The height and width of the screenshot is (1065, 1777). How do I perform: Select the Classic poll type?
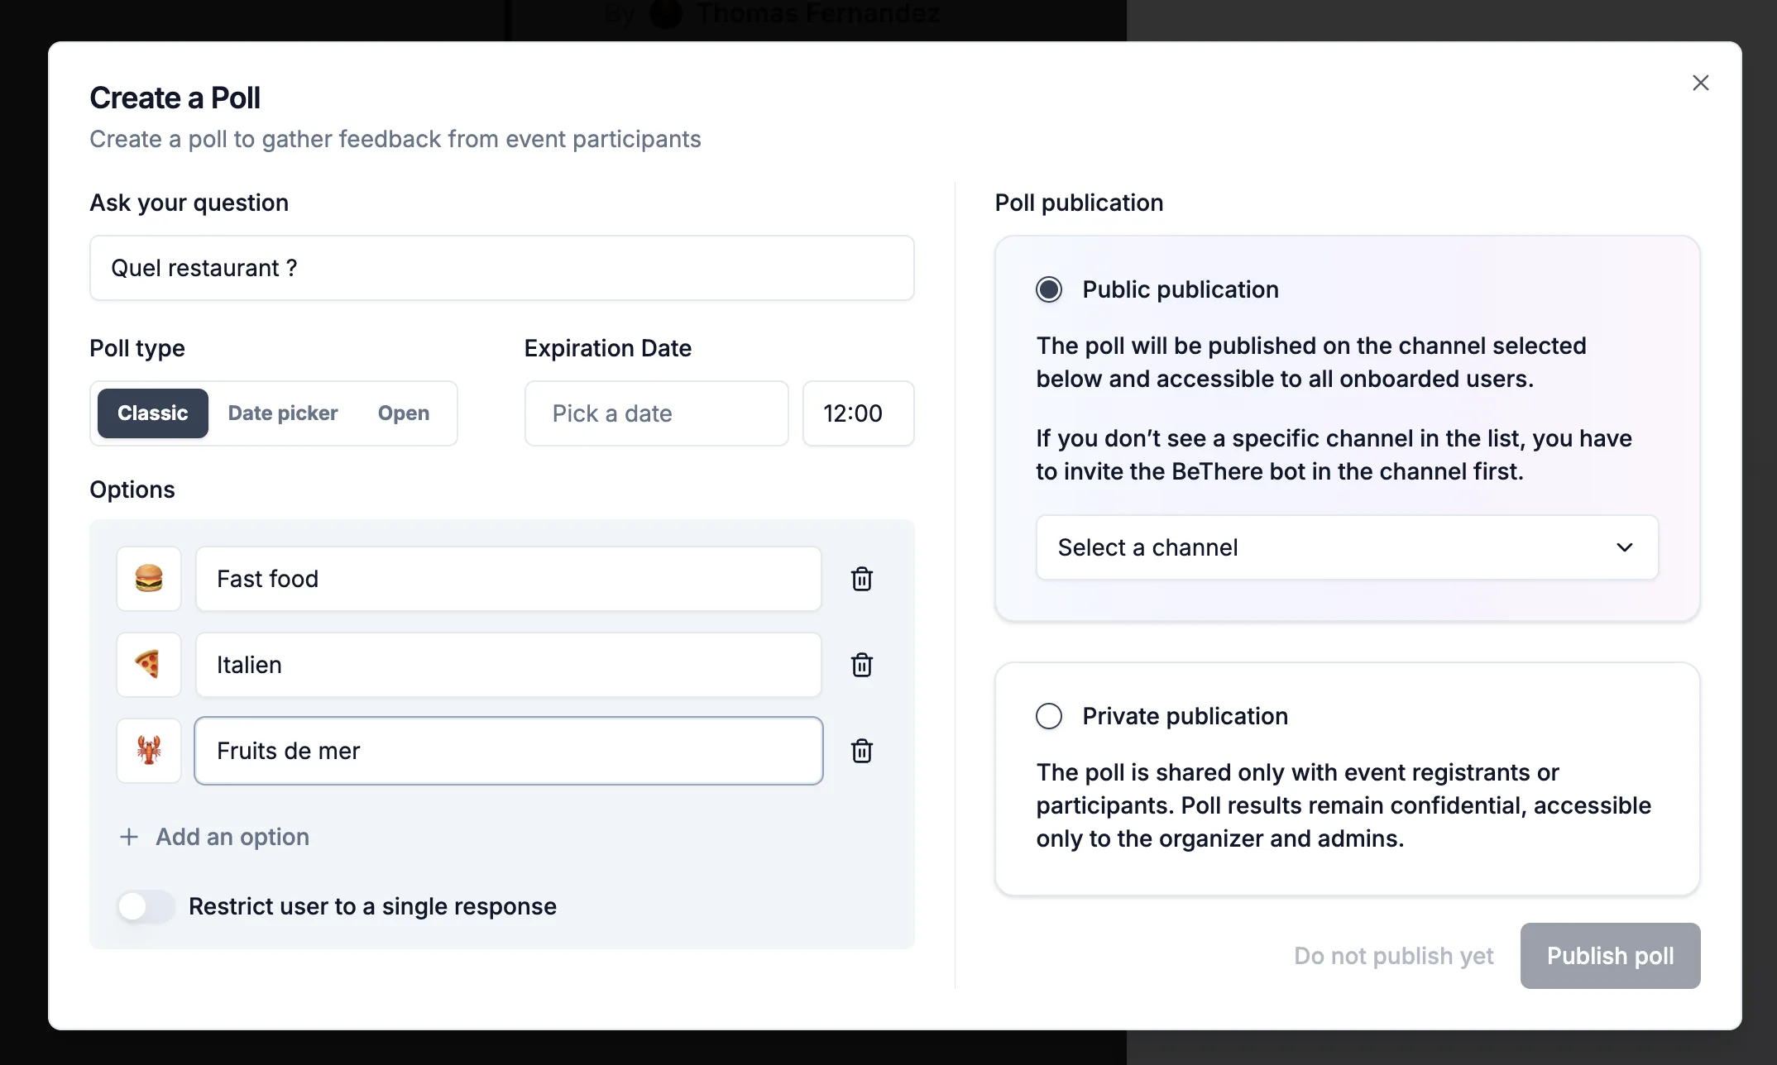coord(153,413)
